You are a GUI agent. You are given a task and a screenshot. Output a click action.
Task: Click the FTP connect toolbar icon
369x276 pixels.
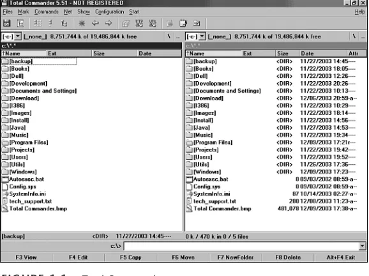pyautogui.click(x=139, y=23)
